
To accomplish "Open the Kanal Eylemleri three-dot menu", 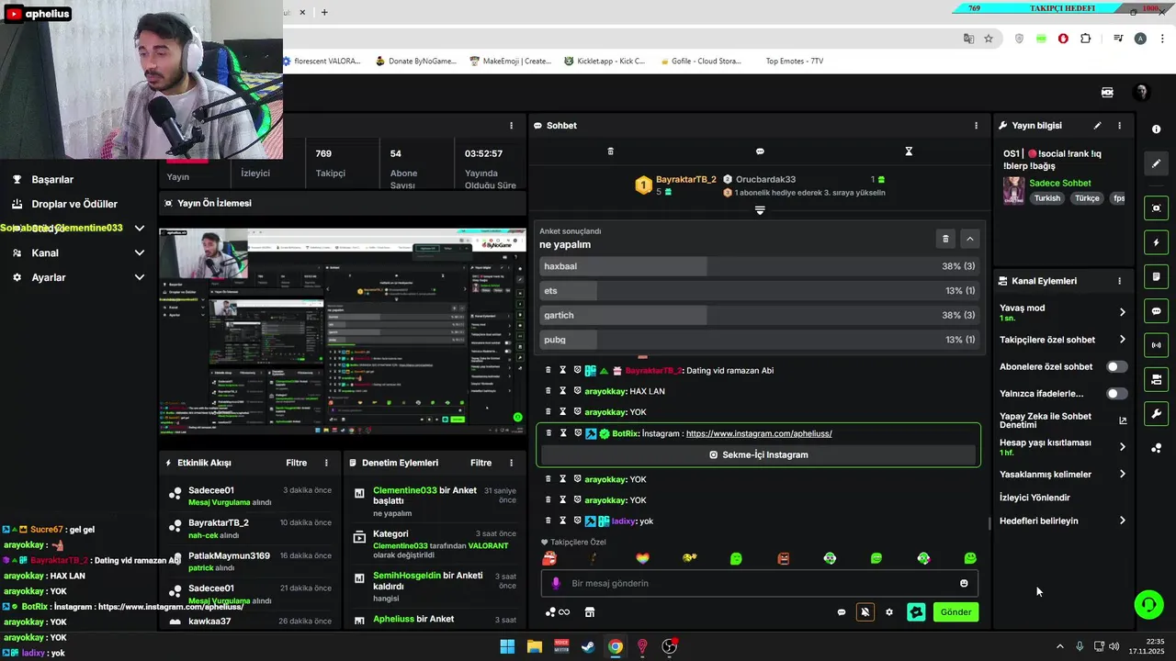I will click(x=1119, y=281).
